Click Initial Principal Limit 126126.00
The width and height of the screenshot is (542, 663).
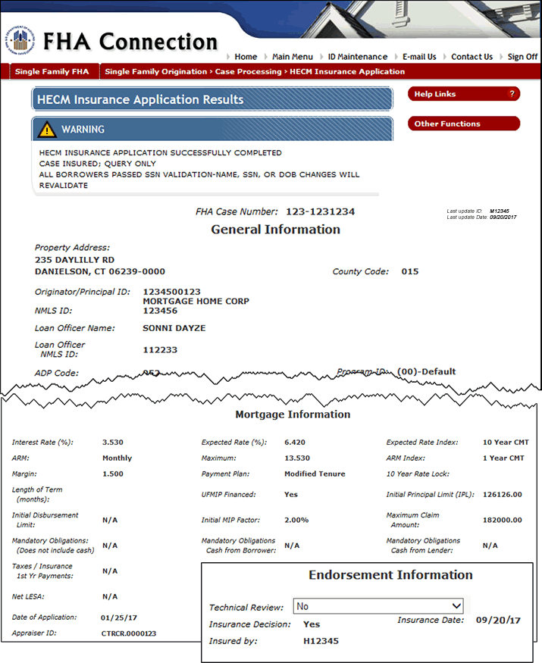click(503, 494)
